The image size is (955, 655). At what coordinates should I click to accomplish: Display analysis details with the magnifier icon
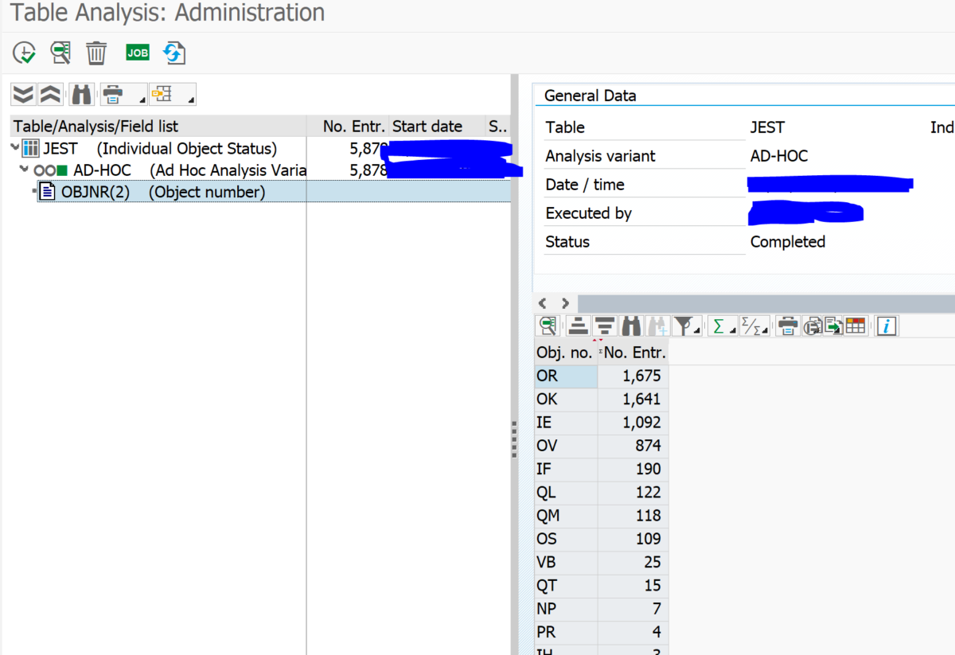pos(60,53)
